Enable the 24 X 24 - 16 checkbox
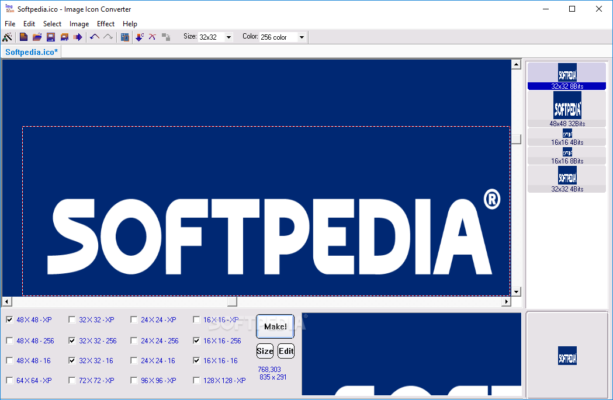This screenshot has height=400, width=613. click(x=134, y=360)
